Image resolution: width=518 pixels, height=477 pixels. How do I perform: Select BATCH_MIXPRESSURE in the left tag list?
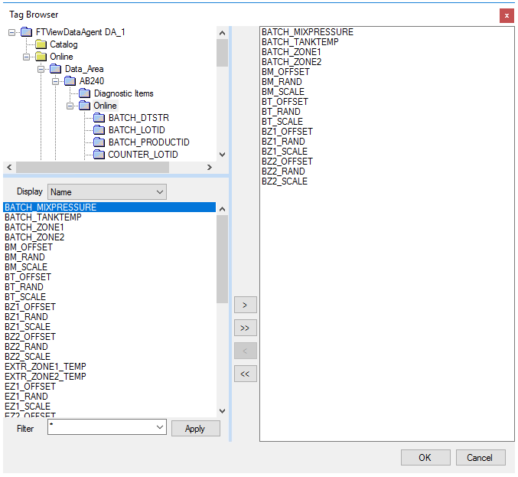click(x=109, y=207)
